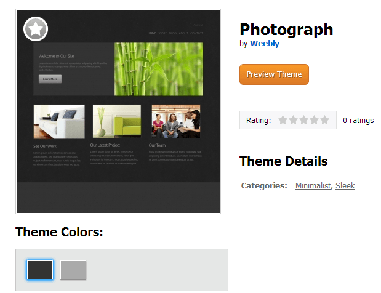
Task: Click the Learn More button in preview
Action: tap(50, 79)
